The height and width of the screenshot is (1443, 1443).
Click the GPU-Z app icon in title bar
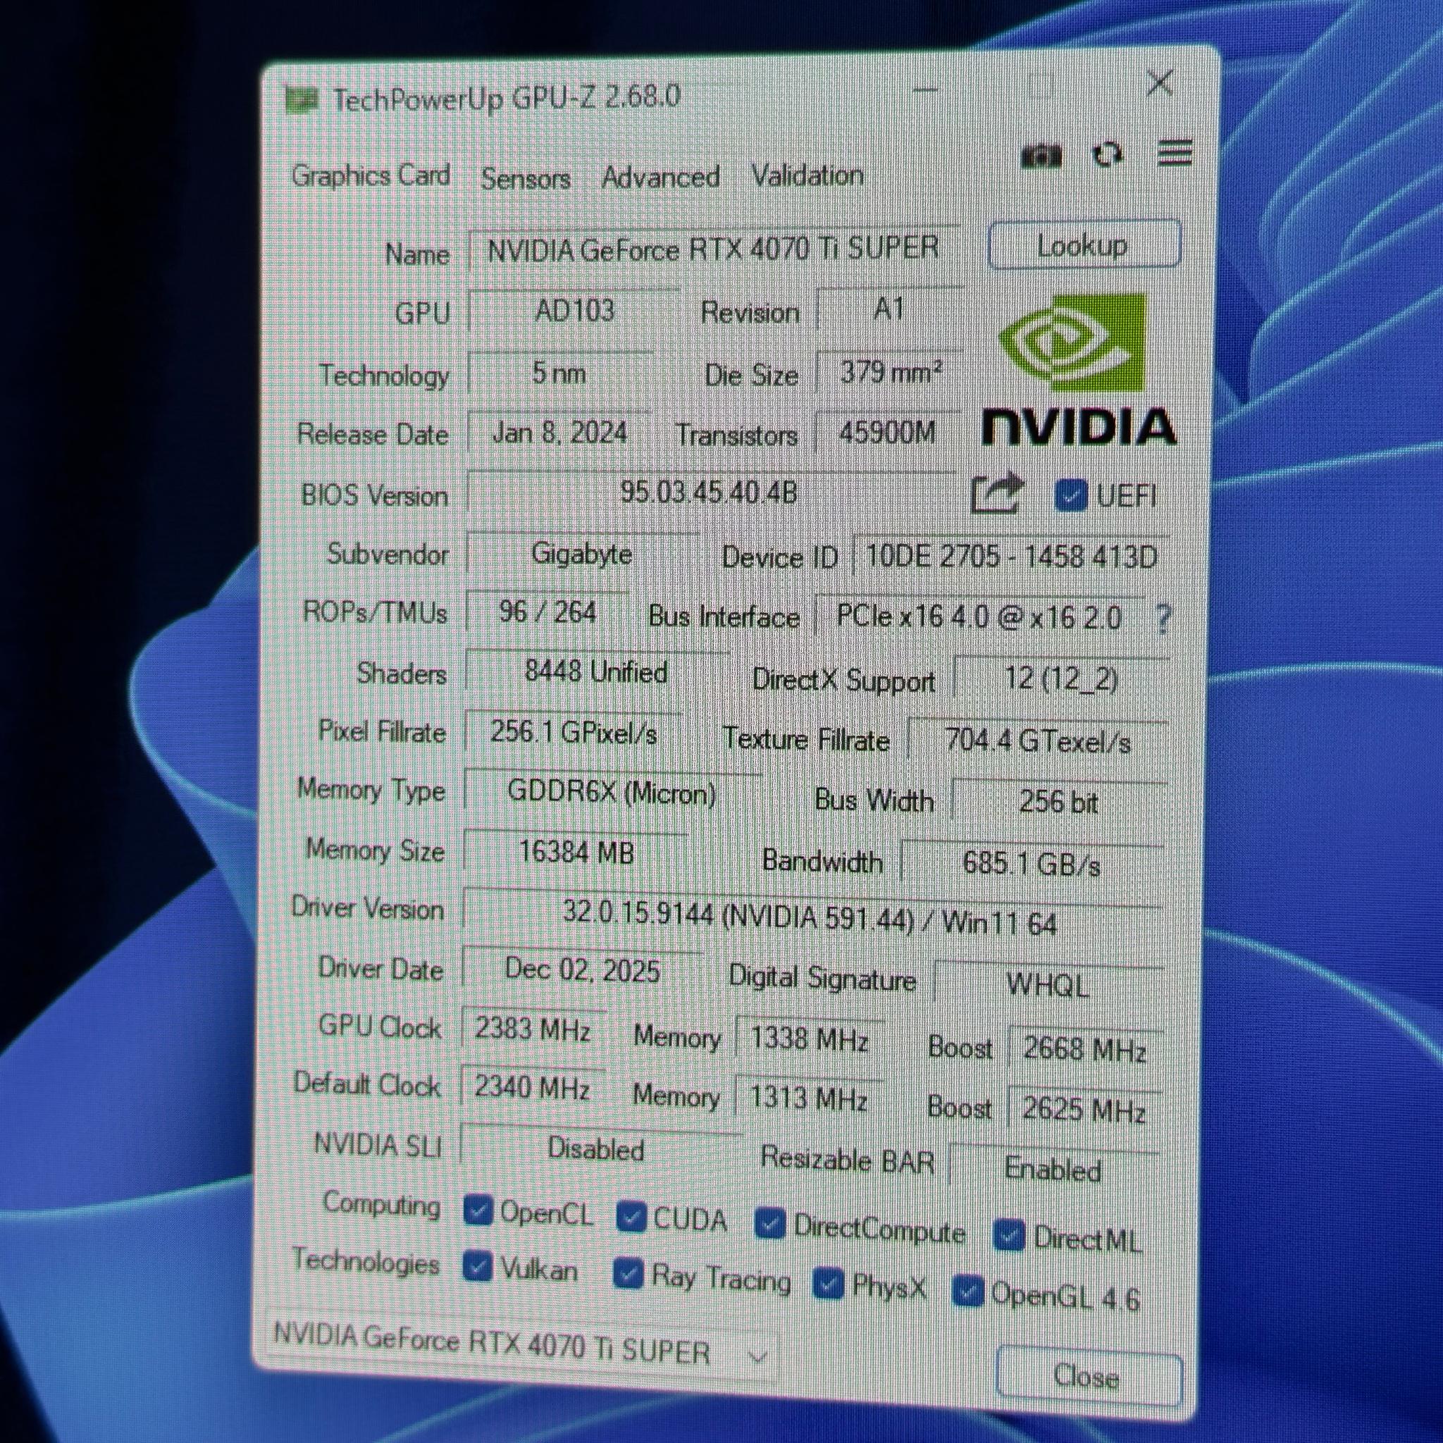302,99
